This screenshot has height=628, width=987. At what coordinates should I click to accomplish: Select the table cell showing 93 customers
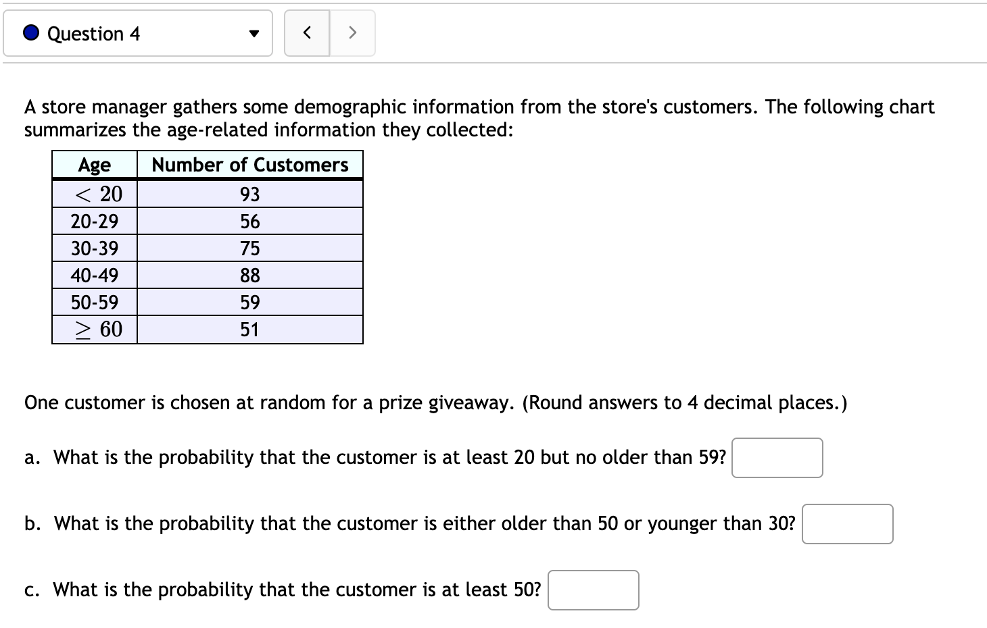(249, 194)
